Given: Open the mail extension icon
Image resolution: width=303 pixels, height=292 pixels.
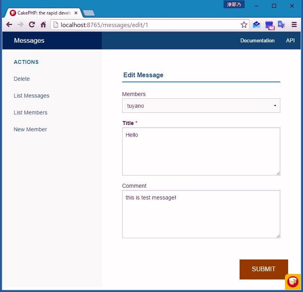Looking at the screenshot, I should click(x=256, y=25).
